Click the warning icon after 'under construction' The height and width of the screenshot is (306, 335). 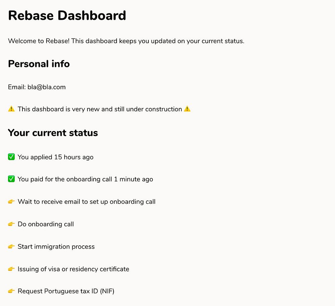187,109
